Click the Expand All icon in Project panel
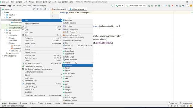 (38, 9)
